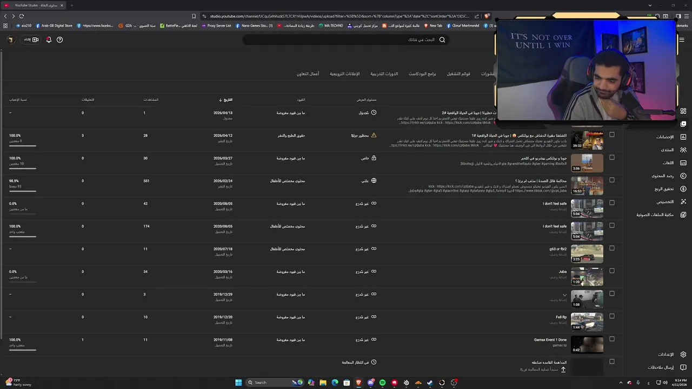Image resolution: width=692 pixels, height=389 pixels.
Task: Open Customization (التخصيص) sidebar icon
Action: click(x=683, y=202)
